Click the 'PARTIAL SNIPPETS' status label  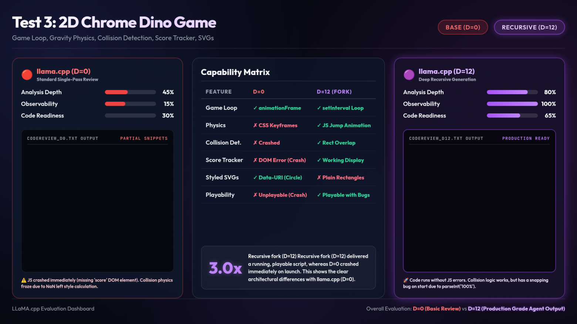click(x=144, y=139)
